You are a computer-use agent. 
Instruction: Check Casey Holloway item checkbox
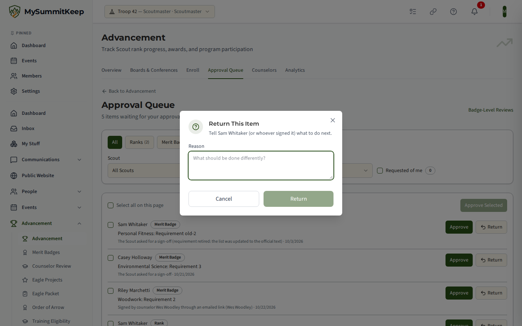[x=111, y=258]
